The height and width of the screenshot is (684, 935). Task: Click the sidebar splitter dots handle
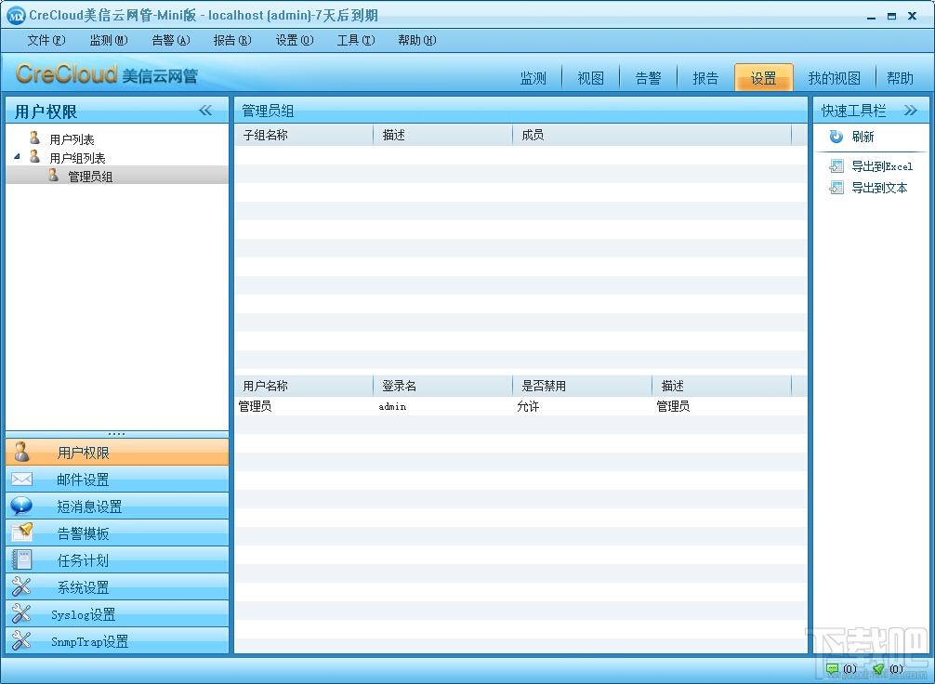click(117, 433)
